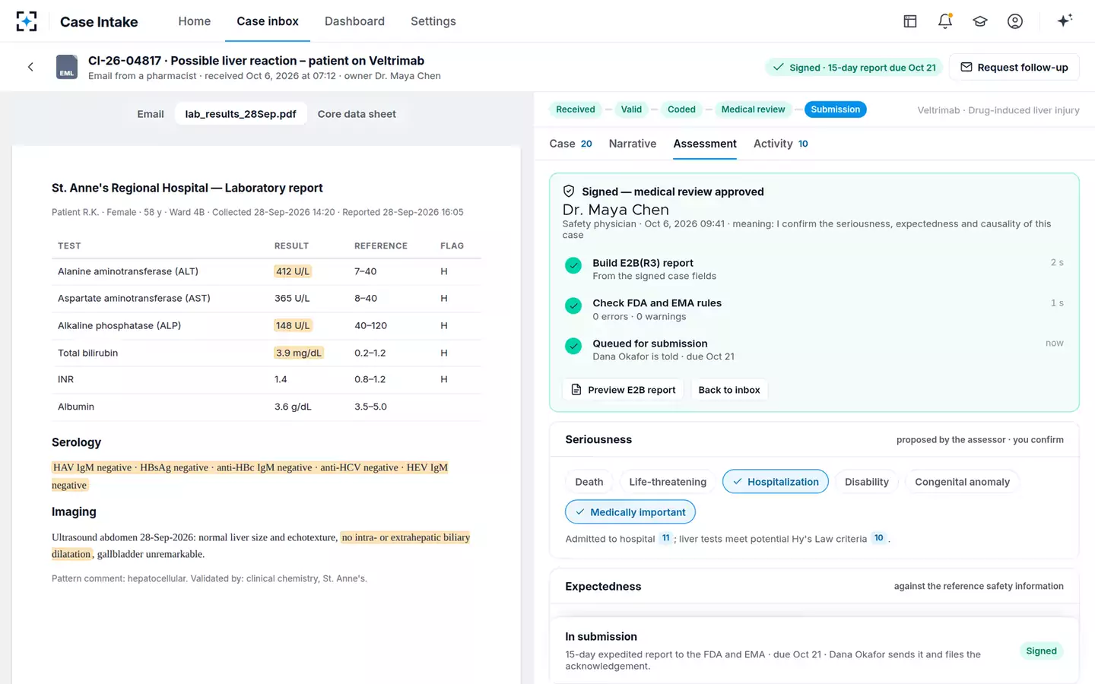Select the Received workflow step
1095x684 pixels.
pos(576,109)
